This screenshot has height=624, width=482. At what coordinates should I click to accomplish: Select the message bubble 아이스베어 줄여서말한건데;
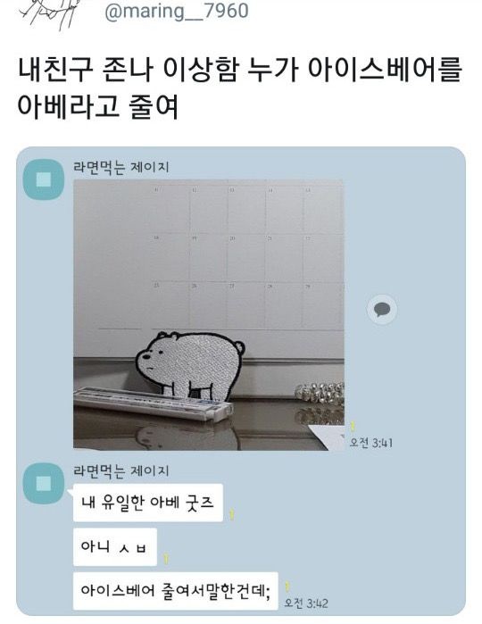point(176,591)
